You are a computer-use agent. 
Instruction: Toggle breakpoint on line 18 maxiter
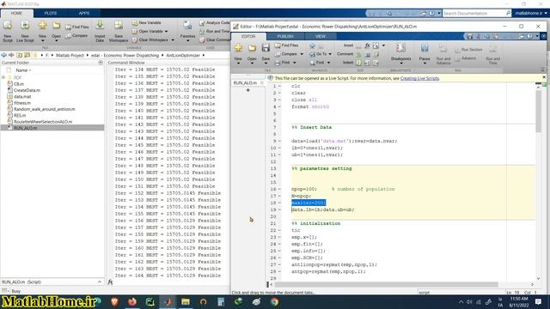pos(279,203)
